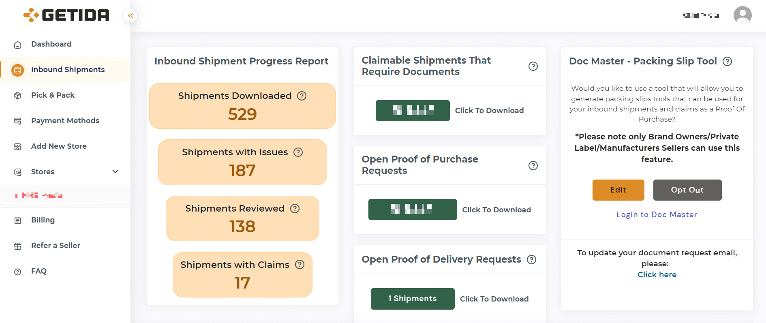Screen dimensions: 766x323
Task: Click the Opt Out button
Action: point(687,190)
